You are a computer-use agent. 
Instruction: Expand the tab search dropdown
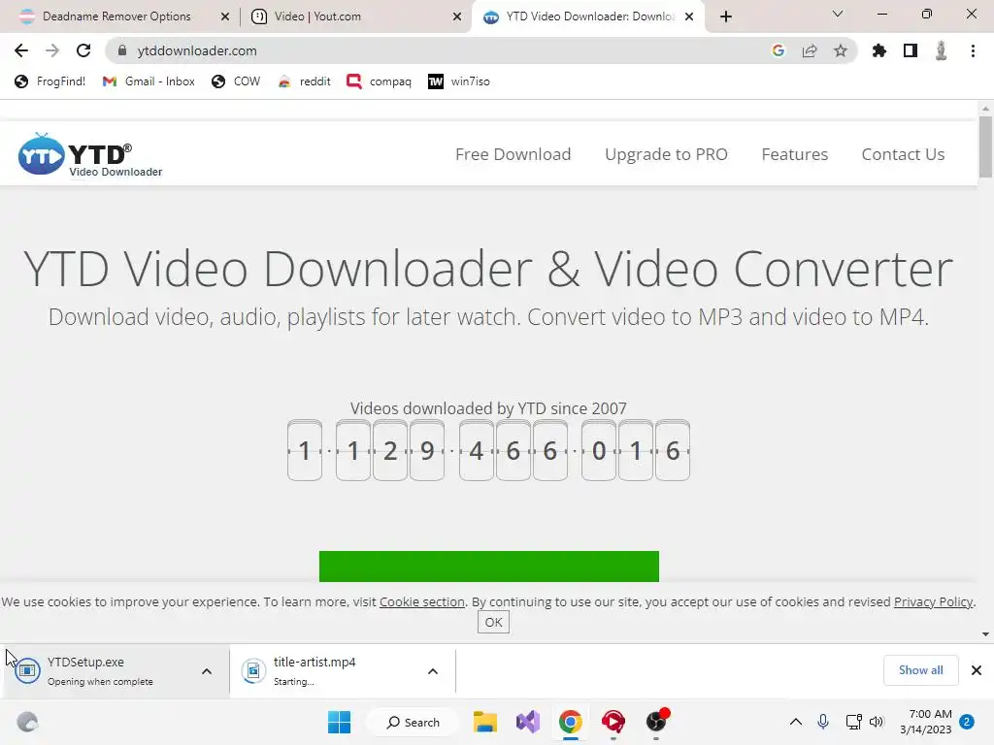(838, 14)
